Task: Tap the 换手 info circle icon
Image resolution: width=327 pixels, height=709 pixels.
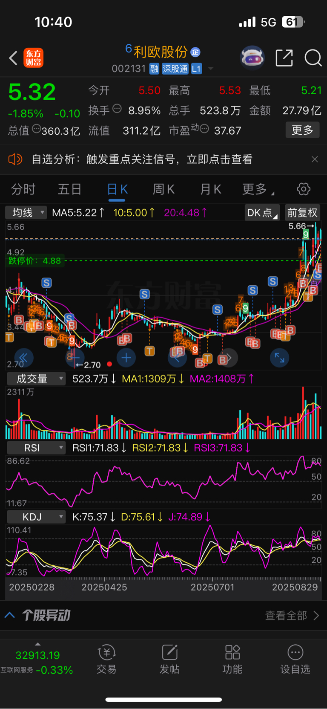Action: pyautogui.click(x=117, y=109)
